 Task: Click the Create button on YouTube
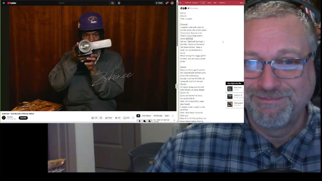coord(159,3)
